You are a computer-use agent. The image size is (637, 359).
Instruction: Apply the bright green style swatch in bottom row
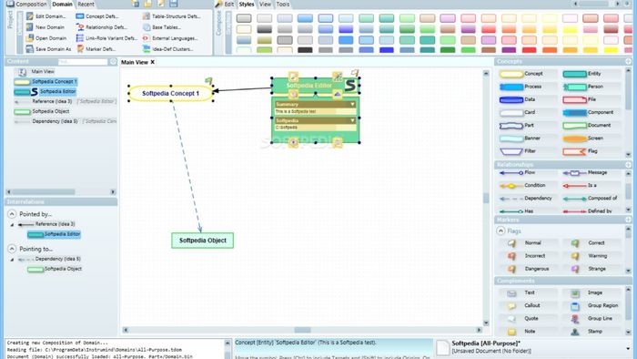468,50
